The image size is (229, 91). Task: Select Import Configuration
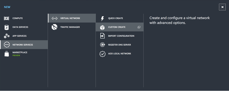pyautogui.click(x=120, y=36)
